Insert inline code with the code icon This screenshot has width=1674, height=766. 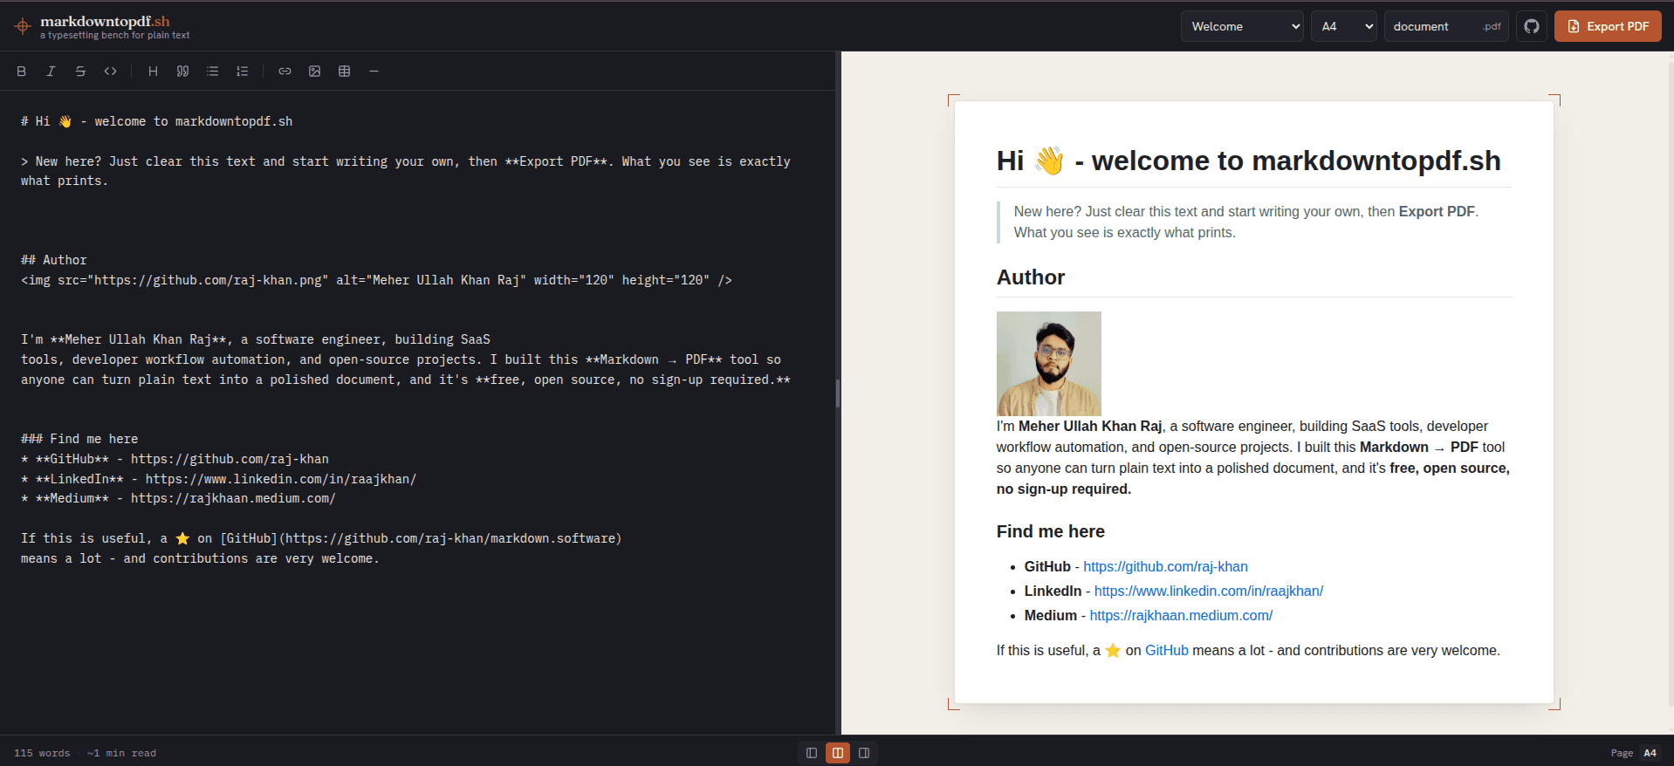coord(110,72)
